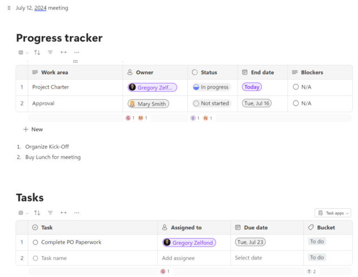
Task: Click the N/A blocker circle for Project Charter
Action: click(x=296, y=87)
